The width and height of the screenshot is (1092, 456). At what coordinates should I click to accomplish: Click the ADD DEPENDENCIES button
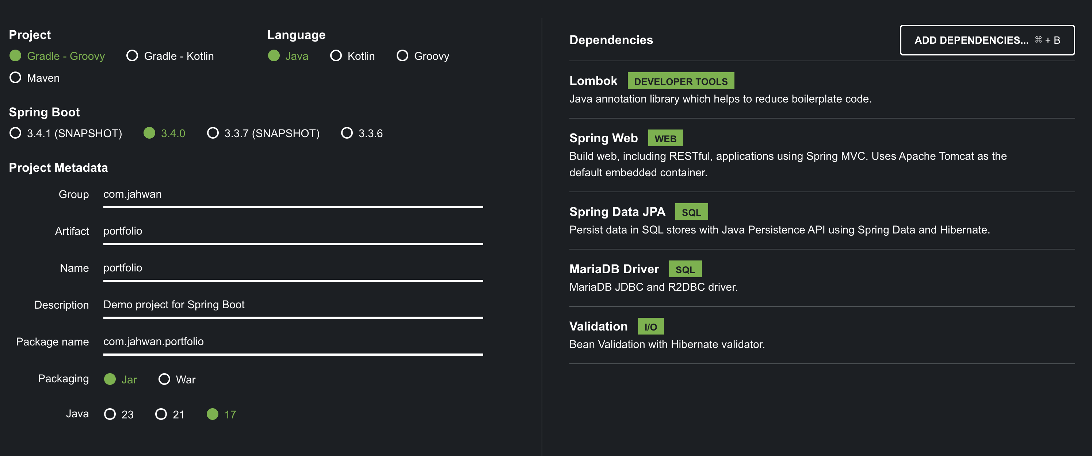987,40
